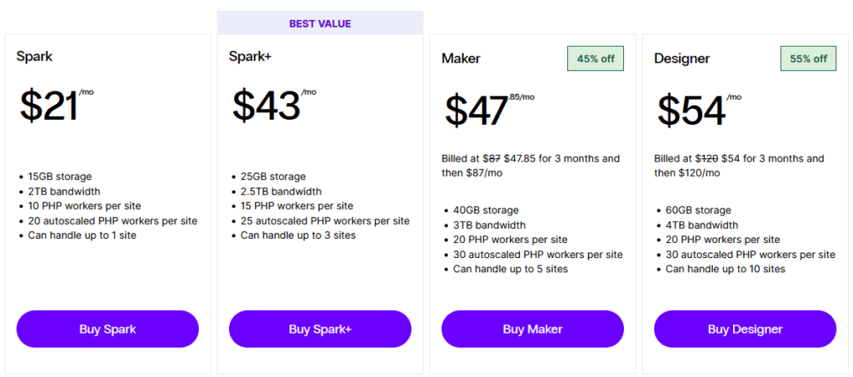Purchase the Spark+ plan
Image resolution: width=853 pixels, height=377 pixels.
(x=320, y=330)
